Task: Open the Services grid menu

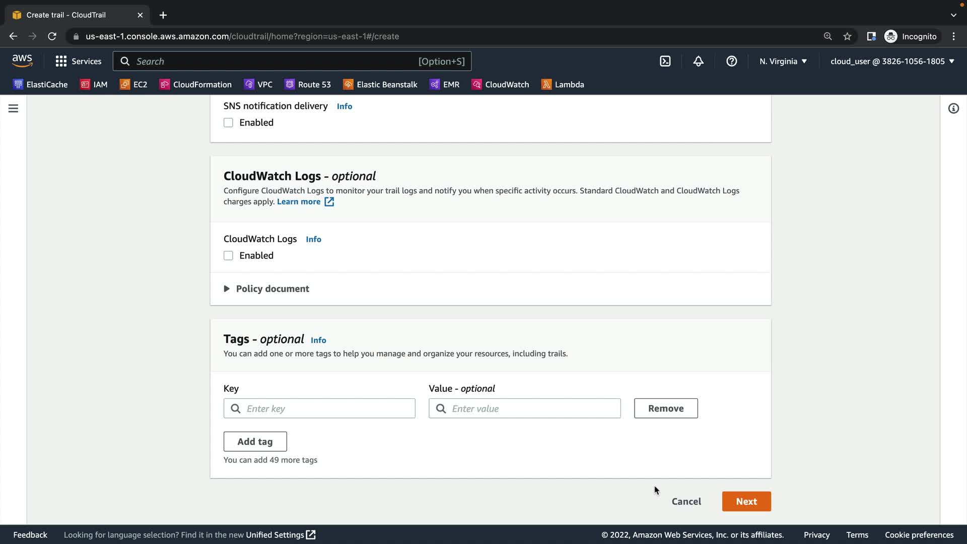Action: pos(78,61)
